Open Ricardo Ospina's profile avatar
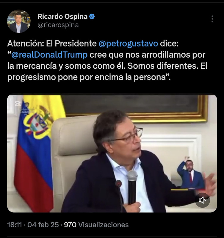 (19, 21)
